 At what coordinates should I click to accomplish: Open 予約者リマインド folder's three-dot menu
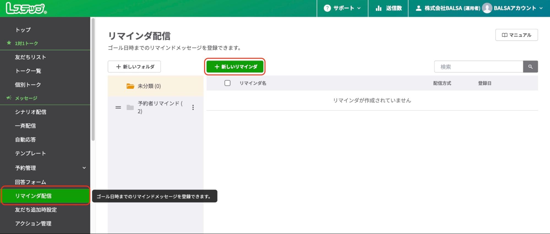click(193, 107)
